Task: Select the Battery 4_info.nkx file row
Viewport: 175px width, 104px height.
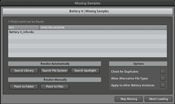Action: pyautogui.click(x=88, y=32)
